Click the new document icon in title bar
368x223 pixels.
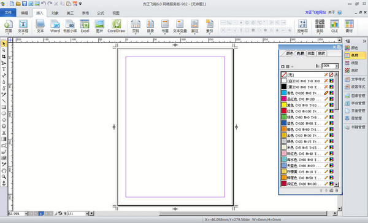(12, 4)
